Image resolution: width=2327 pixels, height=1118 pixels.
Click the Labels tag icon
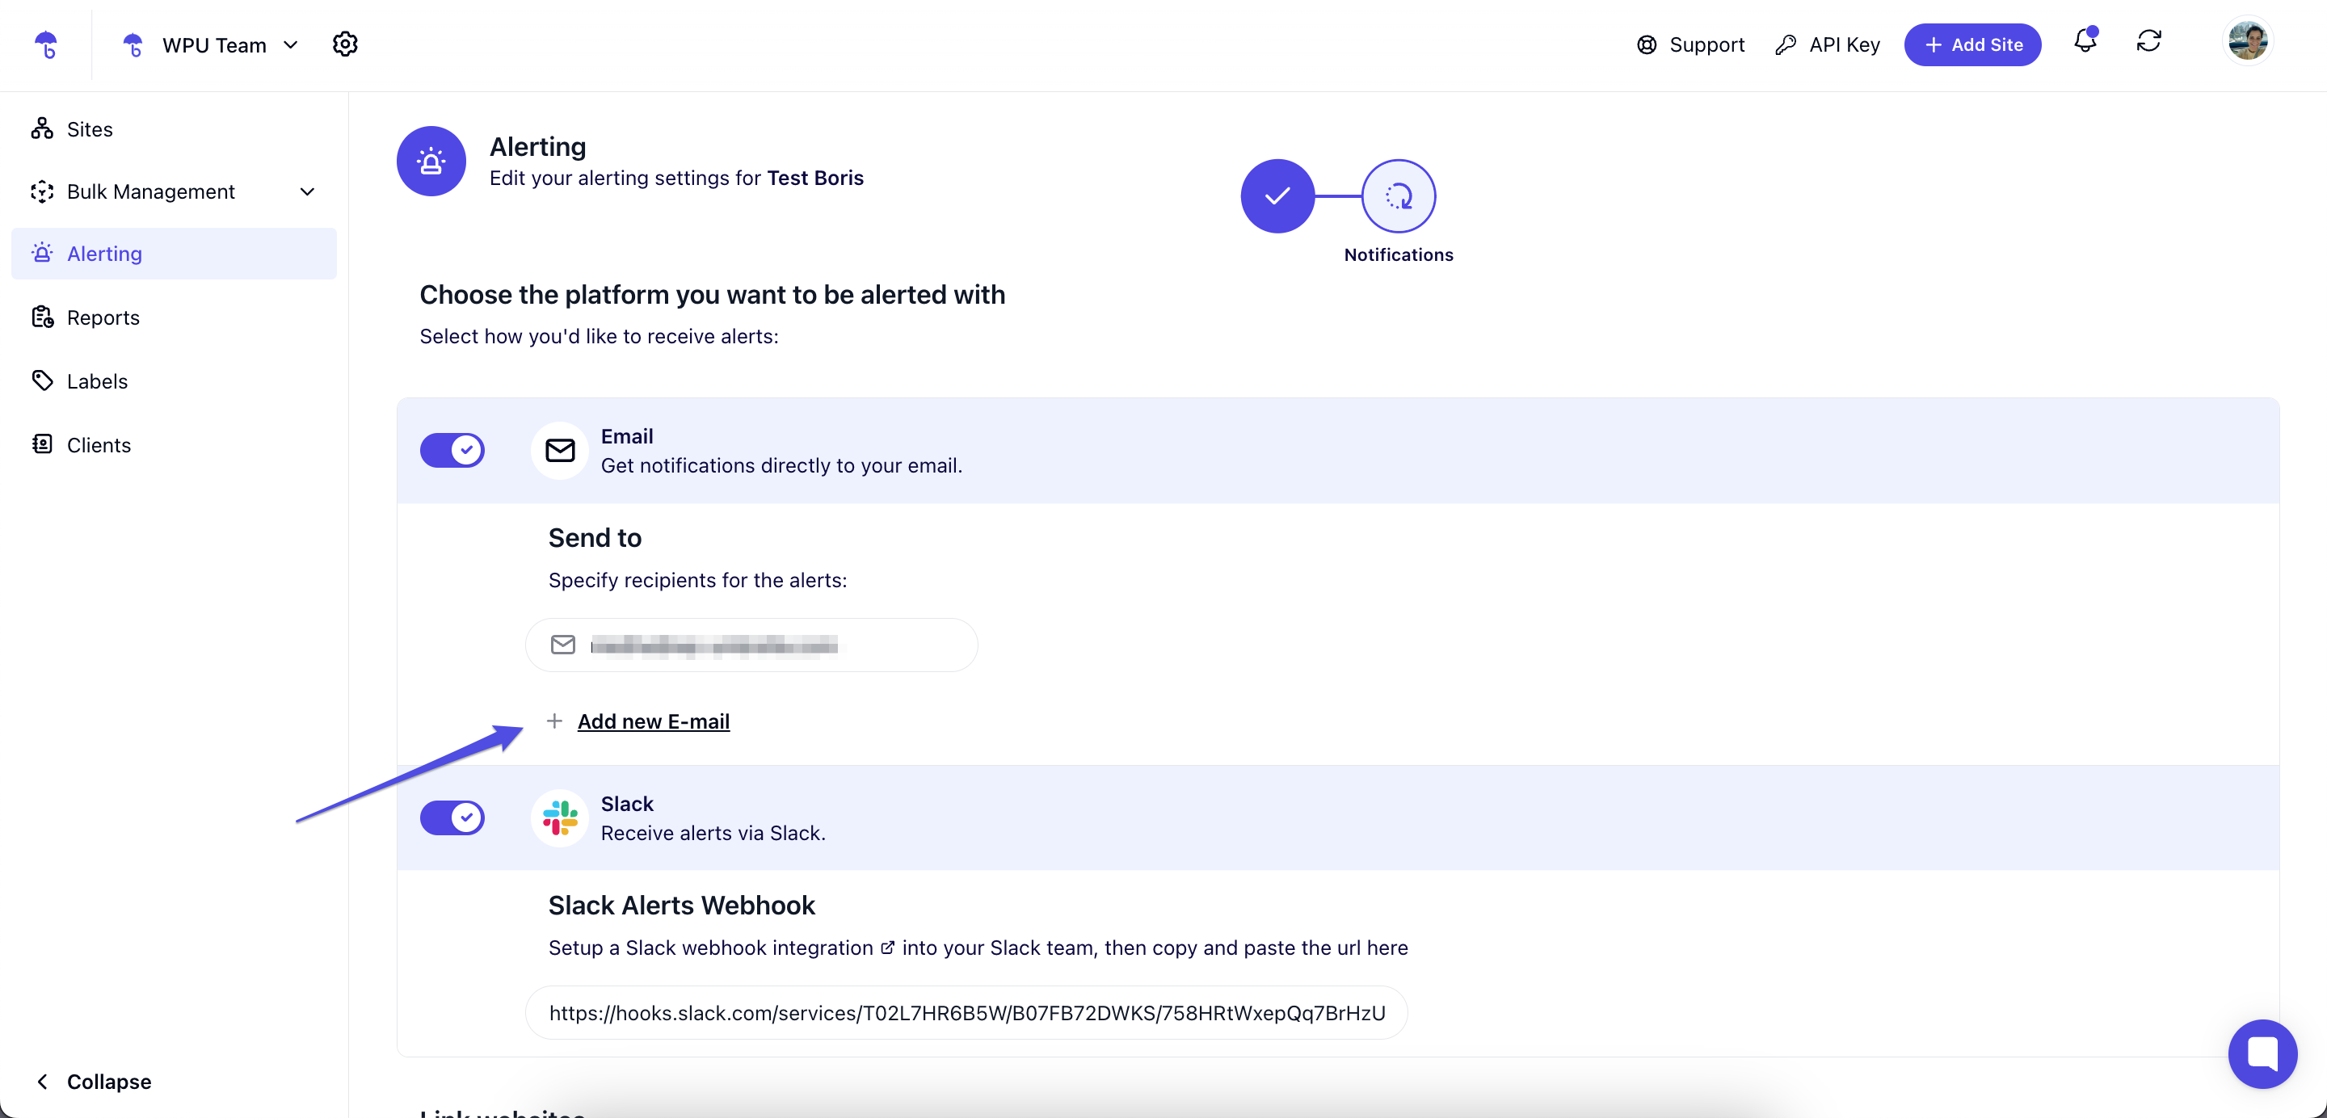click(41, 380)
